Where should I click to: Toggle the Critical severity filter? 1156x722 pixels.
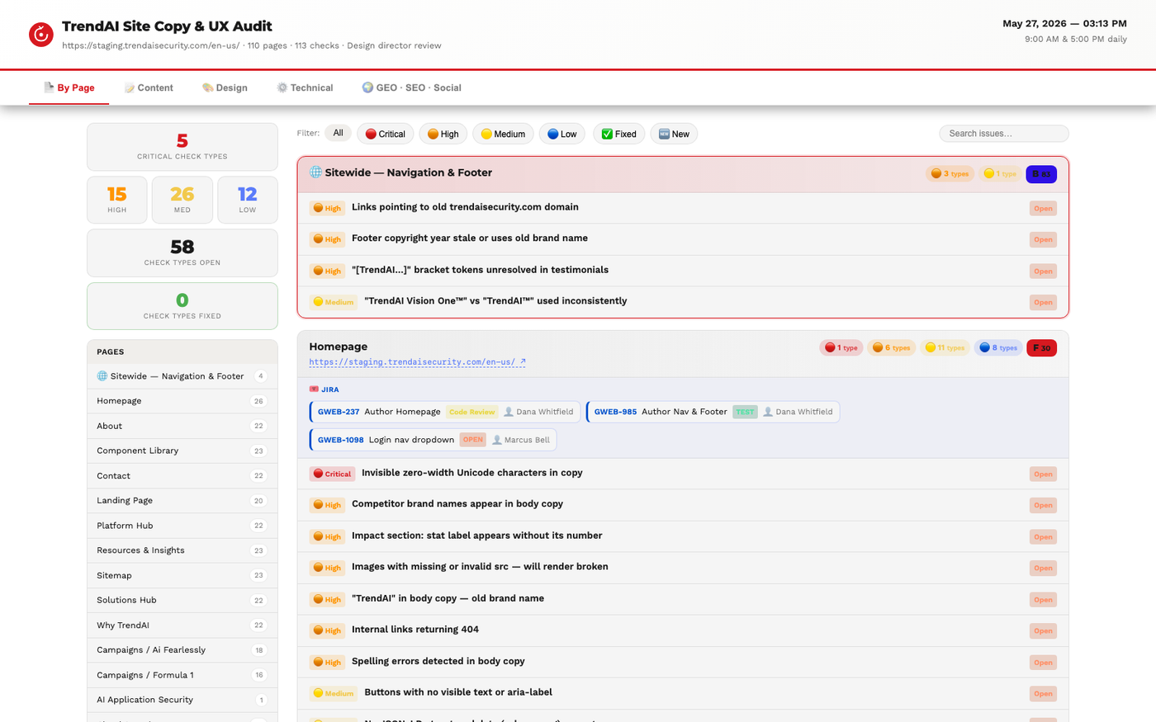(385, 134)
